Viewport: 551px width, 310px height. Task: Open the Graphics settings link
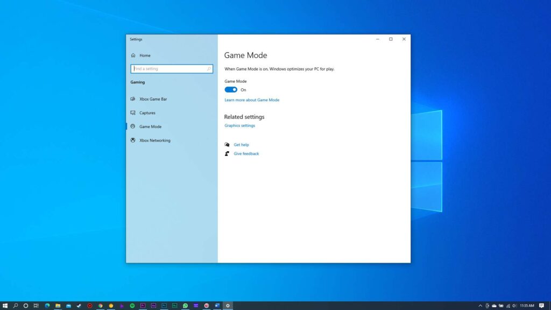click(x=239, y=125)
